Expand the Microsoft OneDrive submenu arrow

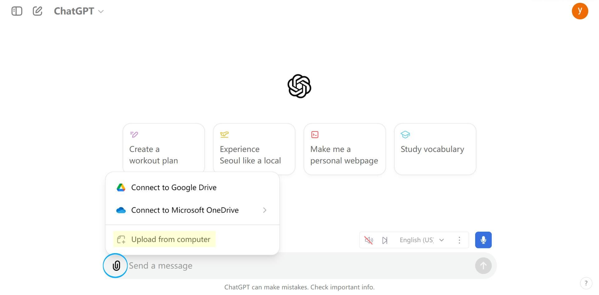tap(265, 210)
